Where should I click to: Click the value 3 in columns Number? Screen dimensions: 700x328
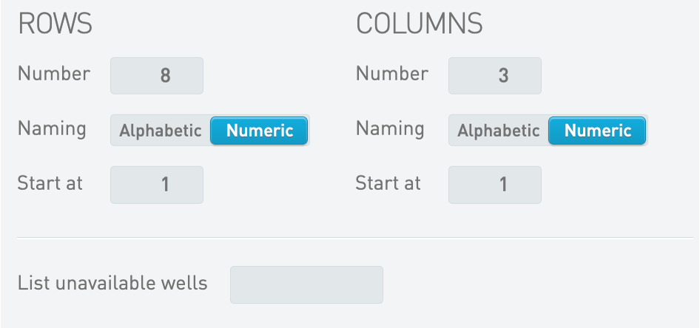tap(503, 76)
